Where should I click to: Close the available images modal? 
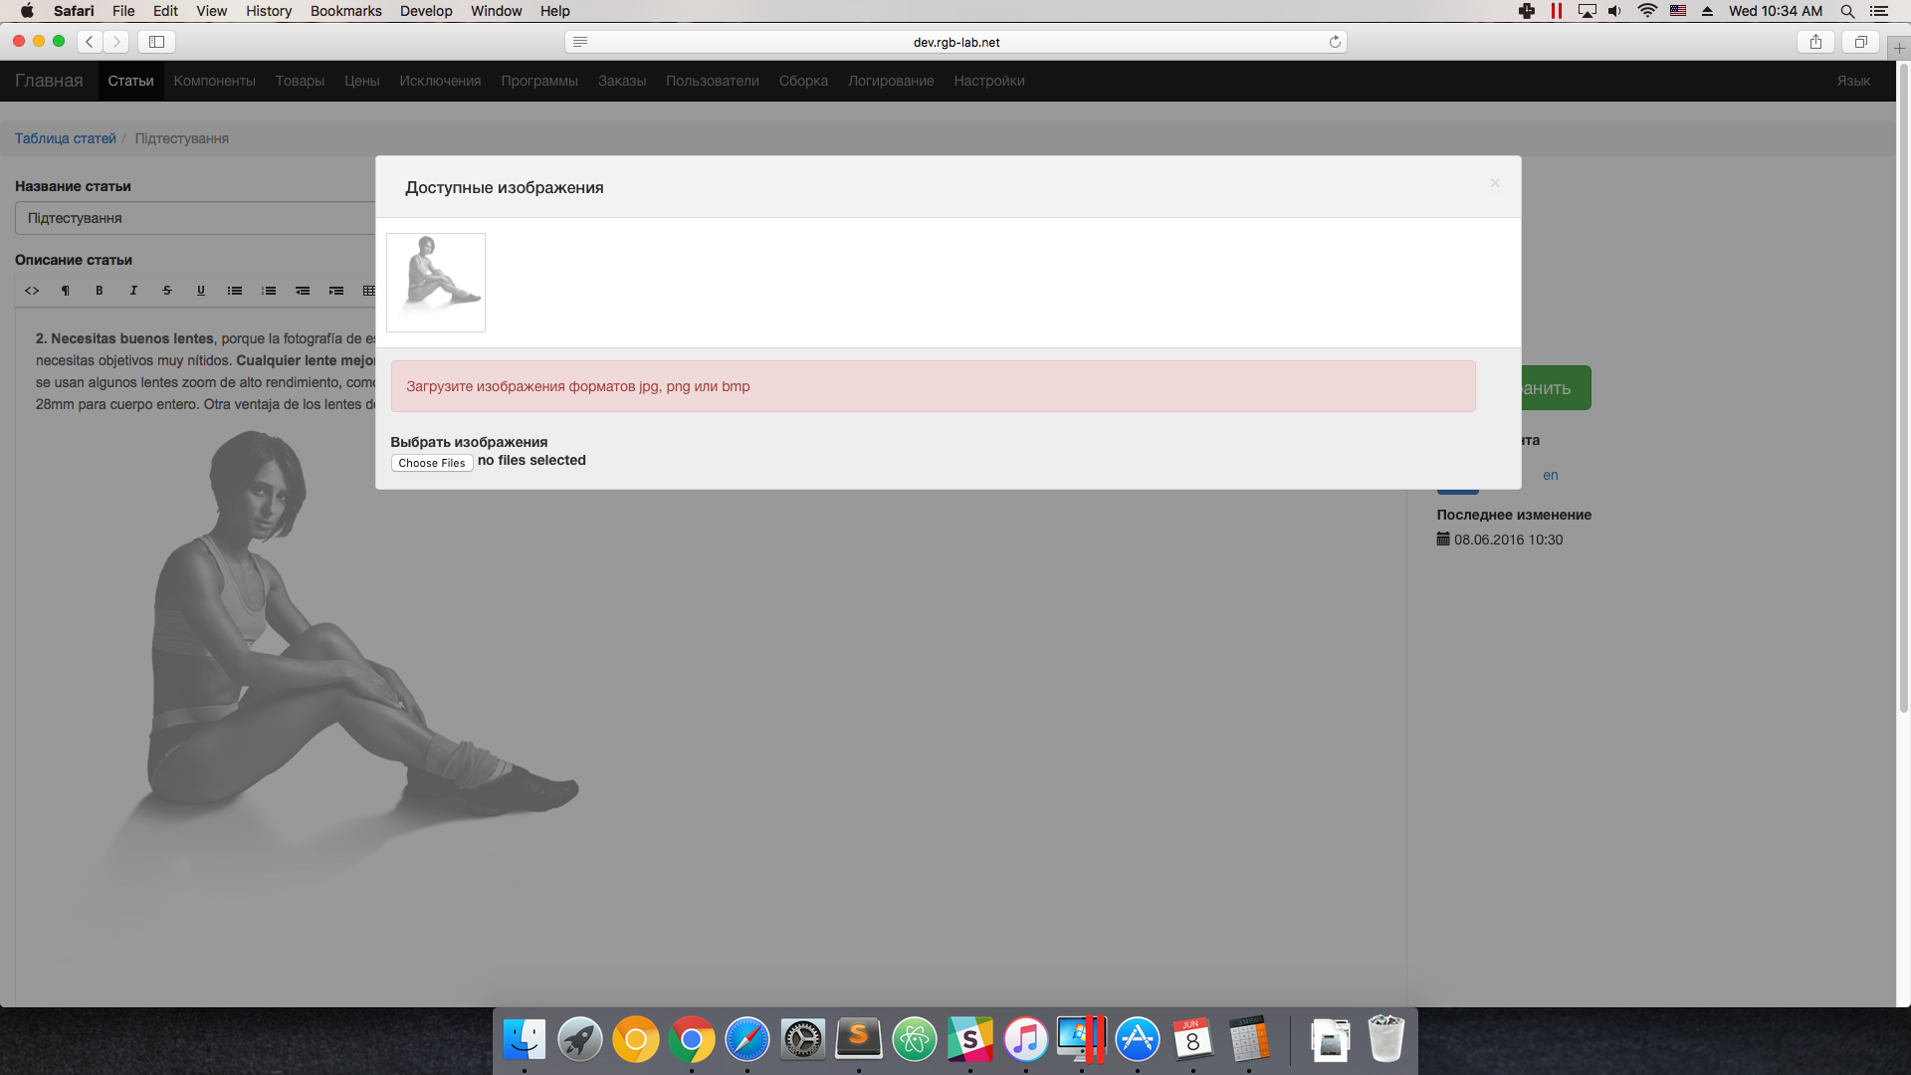(x=1494, y=183)
